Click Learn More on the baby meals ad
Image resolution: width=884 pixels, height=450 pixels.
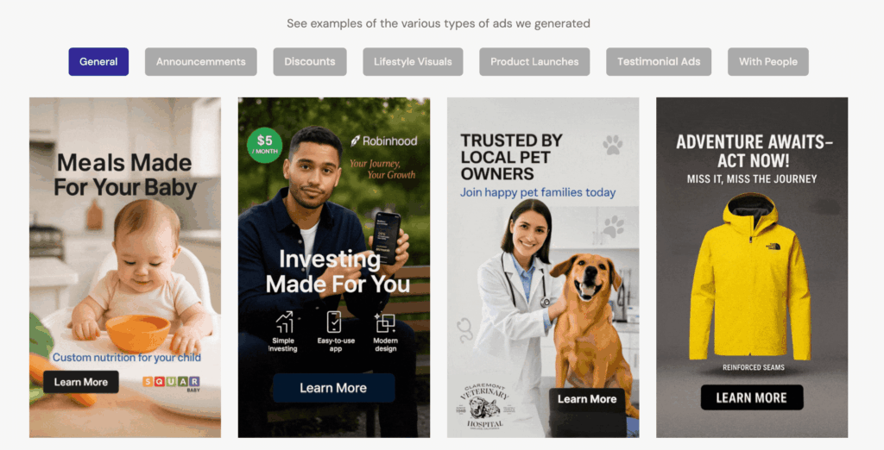(x=80, y=382)
